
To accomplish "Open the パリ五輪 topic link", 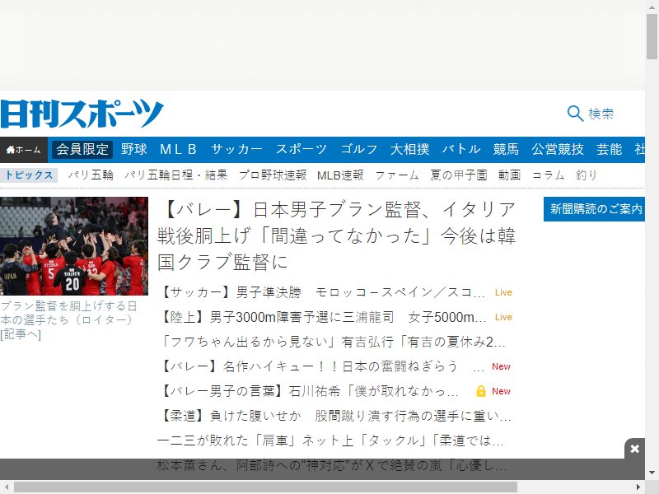I will 91,175.
